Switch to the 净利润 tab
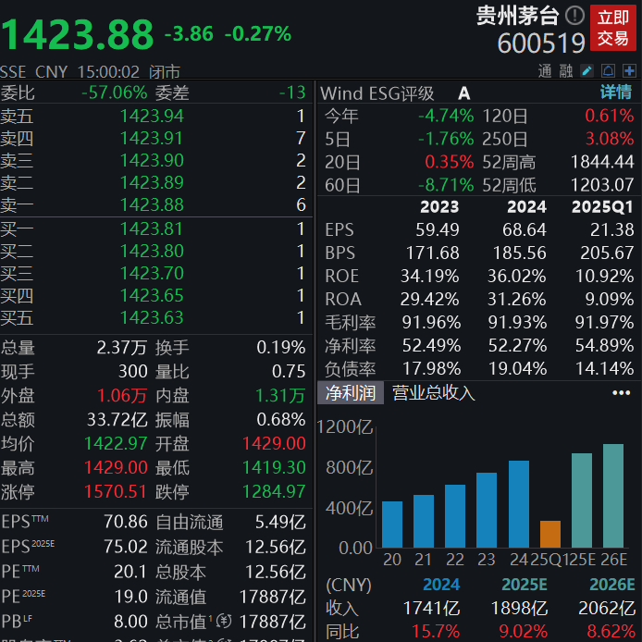The image size is (642, 642). coord(351,393)
